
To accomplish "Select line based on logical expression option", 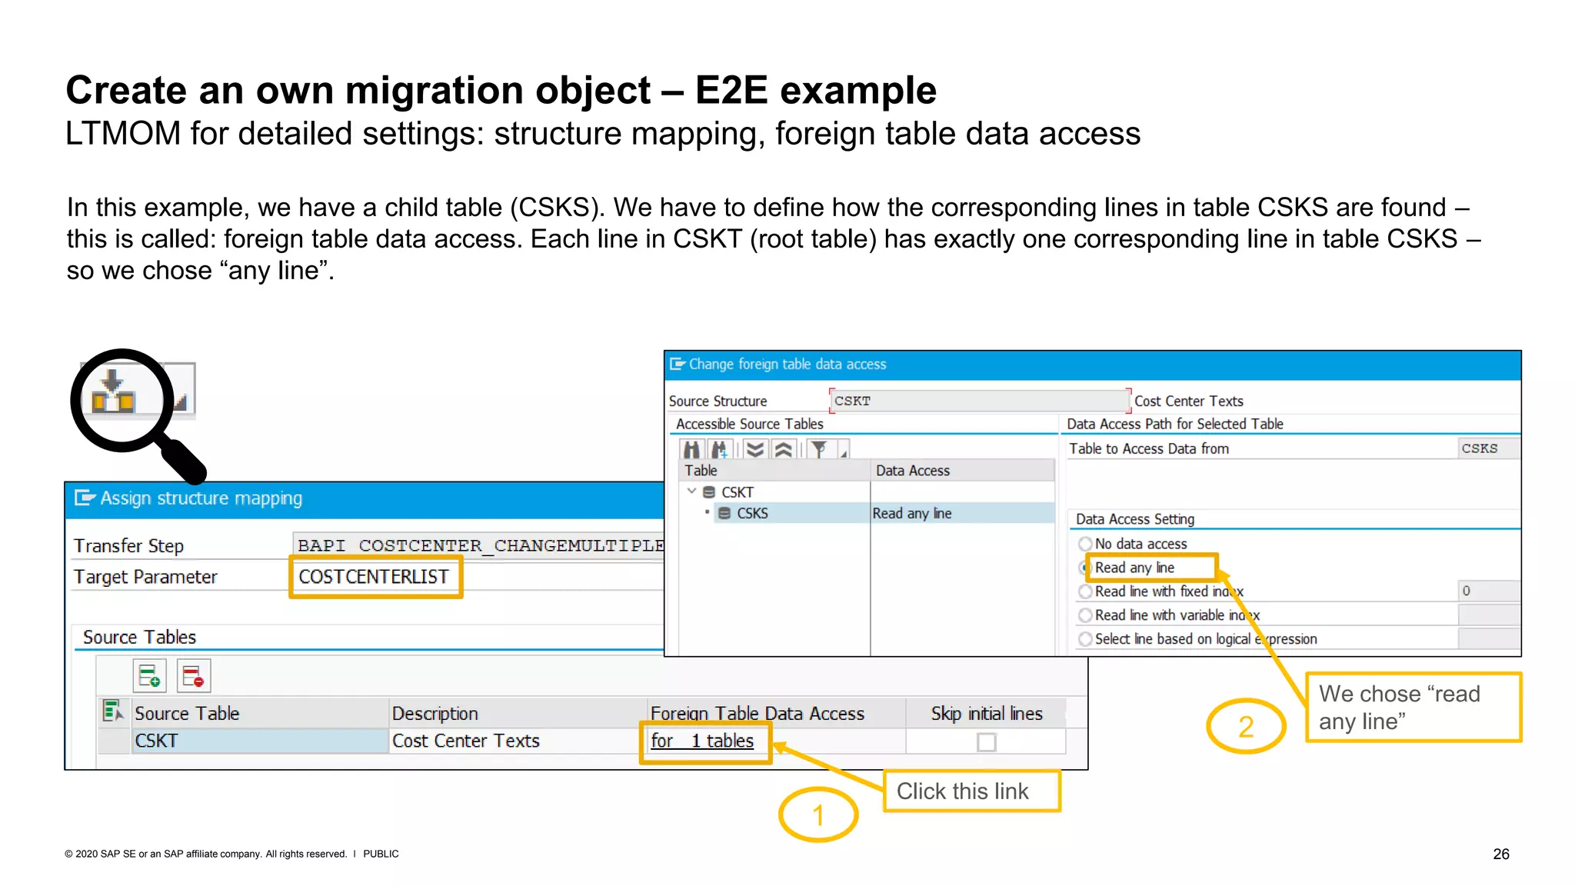I will point(1085,639).
